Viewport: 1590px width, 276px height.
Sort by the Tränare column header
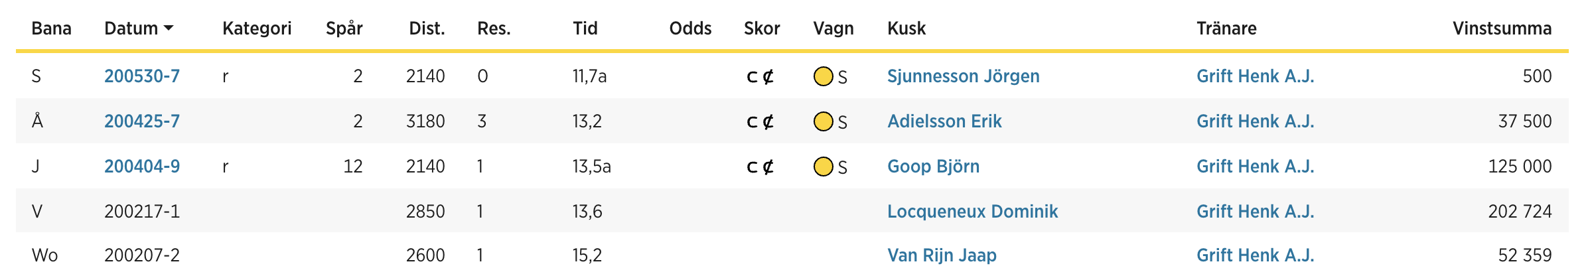1226,29
